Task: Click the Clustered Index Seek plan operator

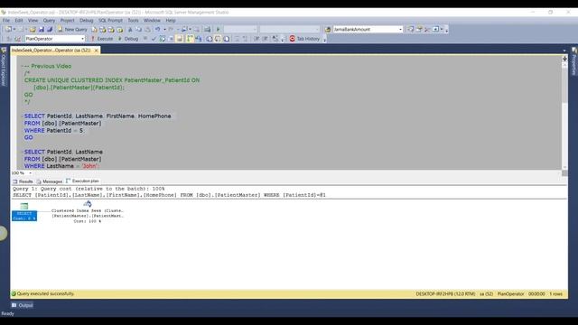Action: point(88,213)
